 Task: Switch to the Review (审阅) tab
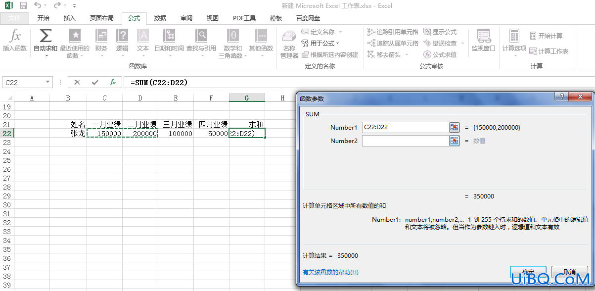click(x=186, y=18)
